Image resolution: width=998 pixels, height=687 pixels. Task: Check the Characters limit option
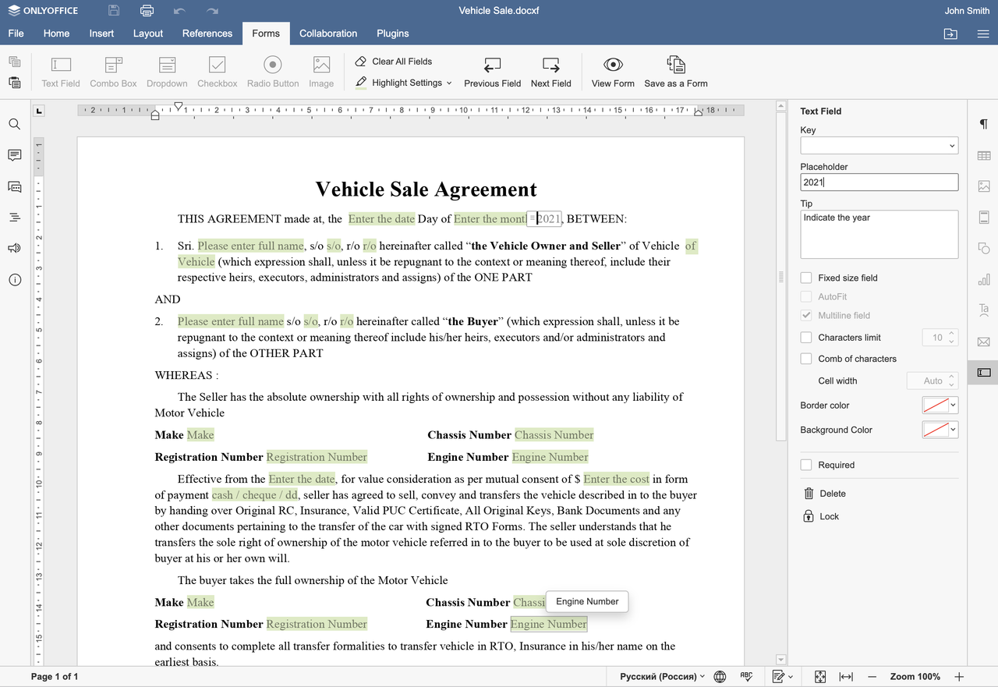[806, 338]
